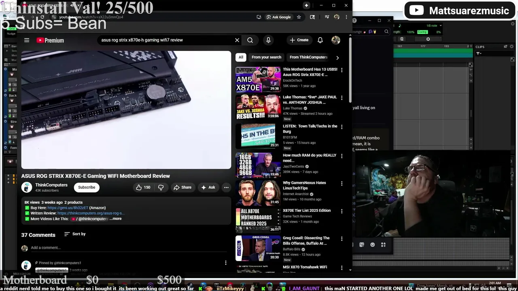518x291 pixels.
Task: Expand the video description with ...more
Action: (x=116, y=219)
